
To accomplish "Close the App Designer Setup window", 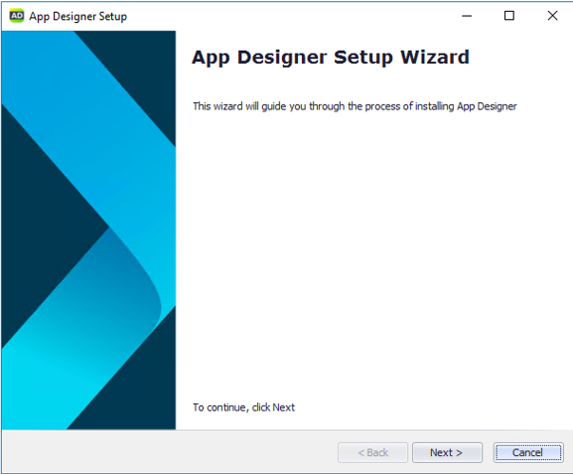I will 552,16.
